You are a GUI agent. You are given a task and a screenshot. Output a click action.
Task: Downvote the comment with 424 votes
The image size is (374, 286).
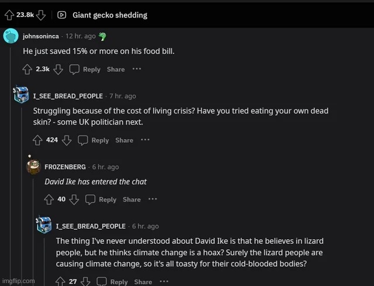67,140
